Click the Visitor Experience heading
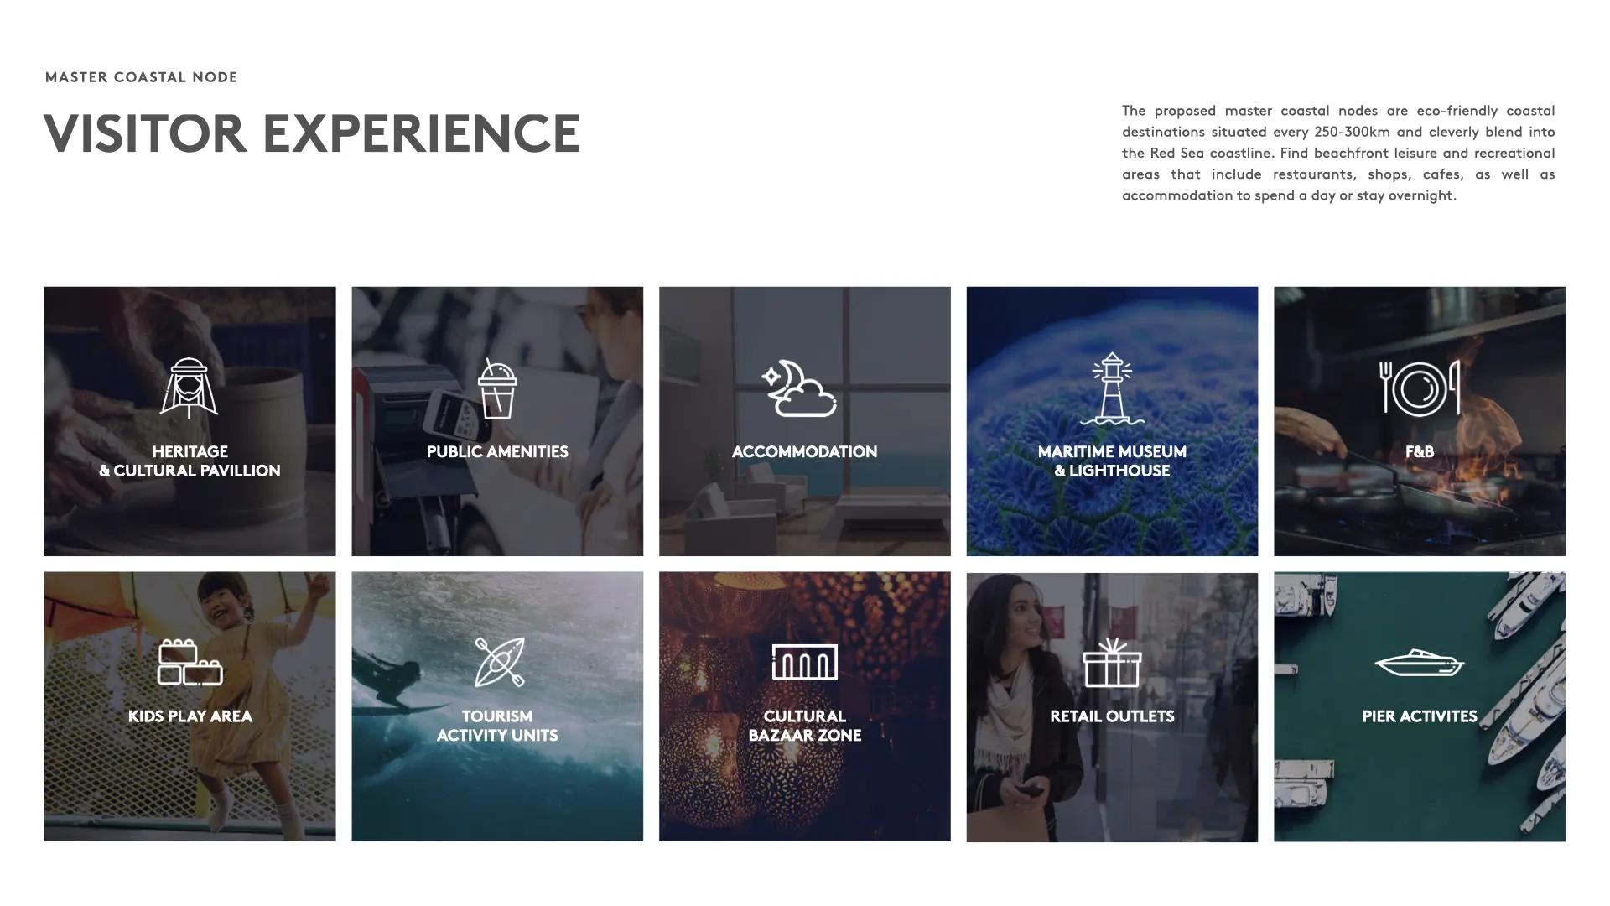The height and width of the screenshot is (906, 1610). coord(312,133)
